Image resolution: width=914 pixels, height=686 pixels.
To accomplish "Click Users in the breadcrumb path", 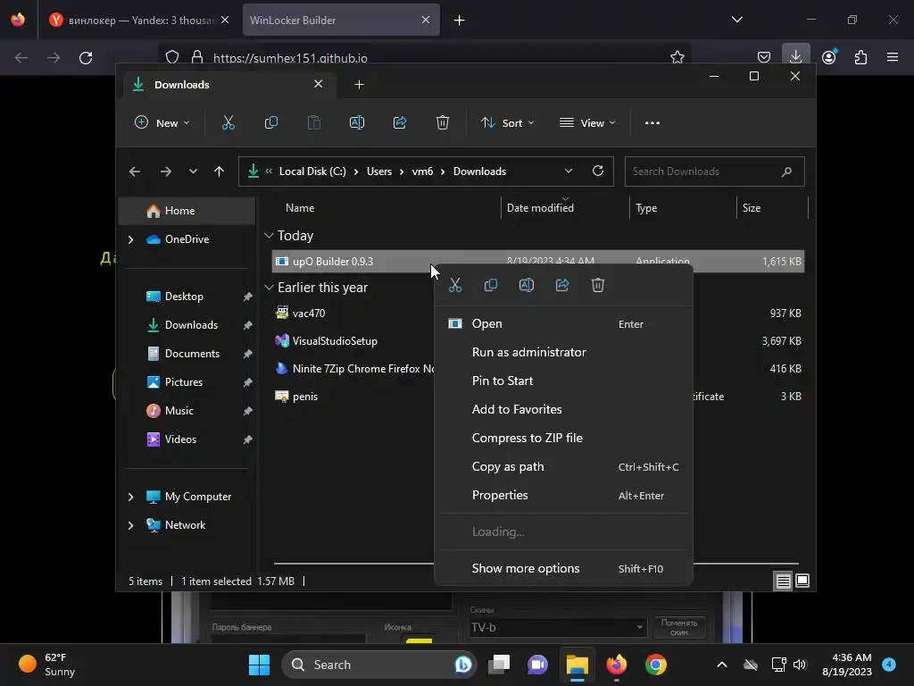I will coord(378,171).
